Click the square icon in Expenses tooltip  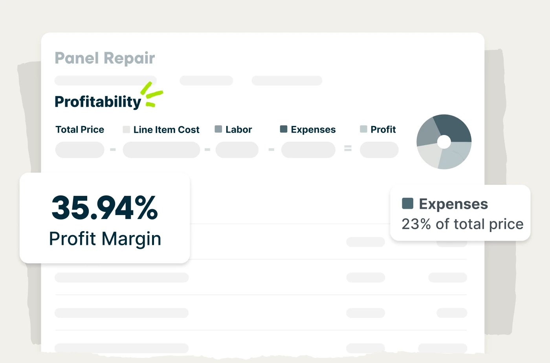click(408, 203)
